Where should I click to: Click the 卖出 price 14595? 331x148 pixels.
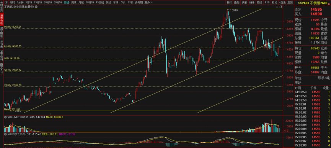(x=316, y=10)
